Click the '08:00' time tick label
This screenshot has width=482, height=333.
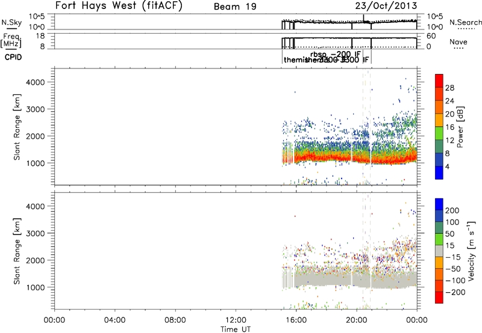click(175, 320)
